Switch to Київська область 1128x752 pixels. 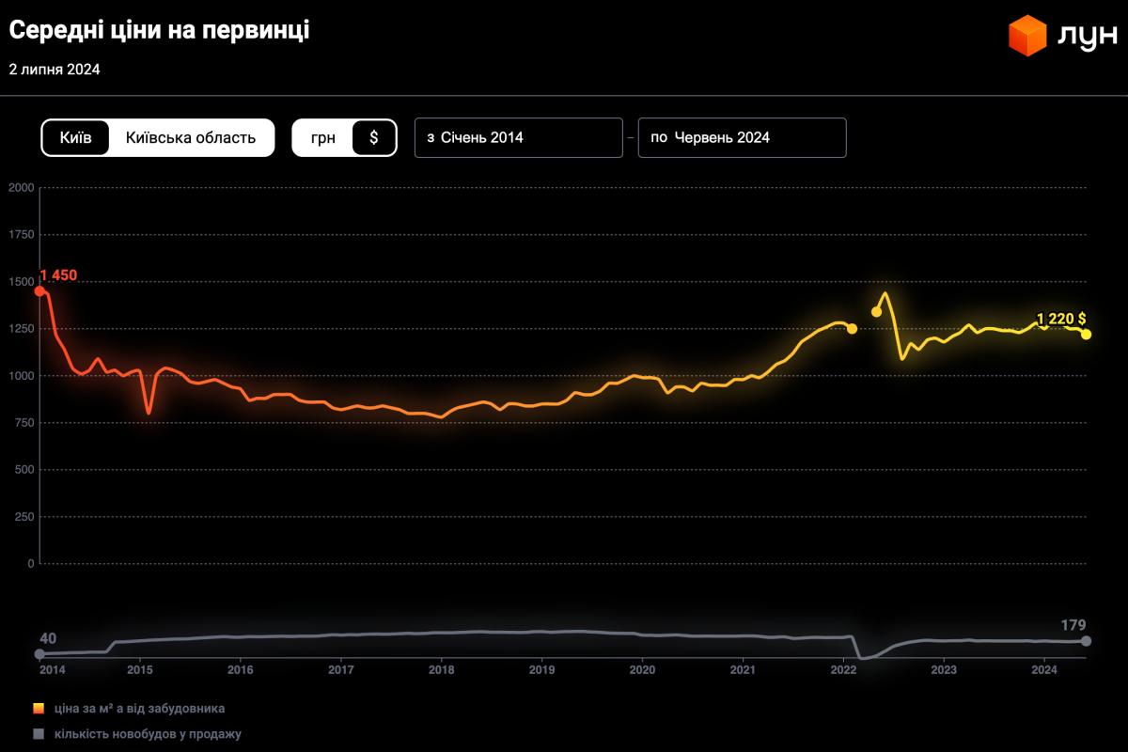point(191,137)
